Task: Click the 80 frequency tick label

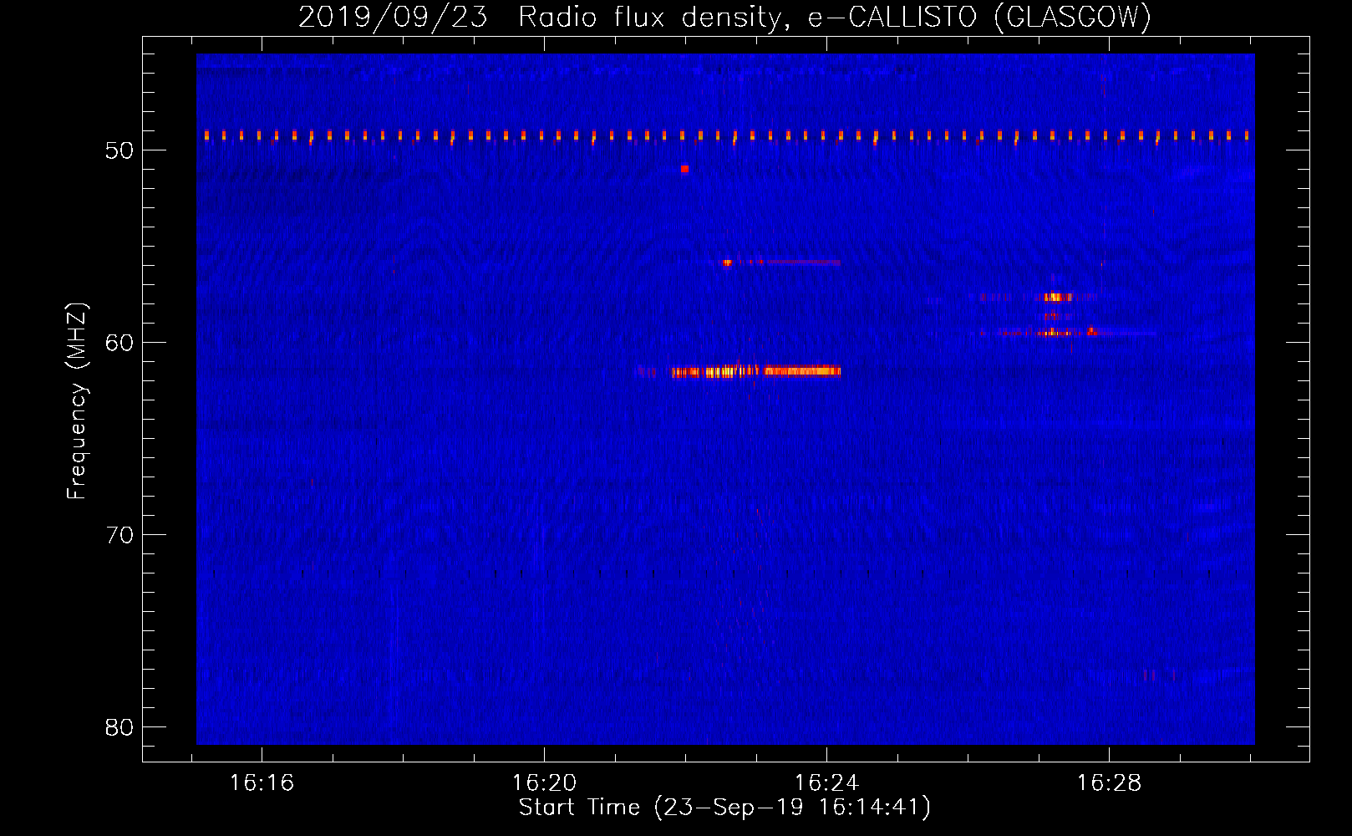Action: tap(119, 727)
